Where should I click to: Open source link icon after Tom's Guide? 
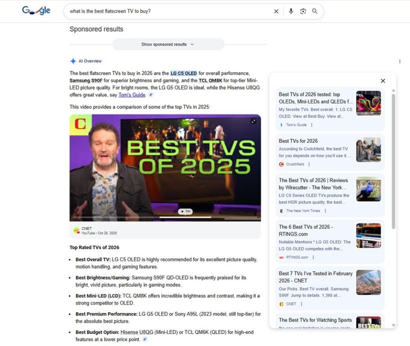coord(151,95)
